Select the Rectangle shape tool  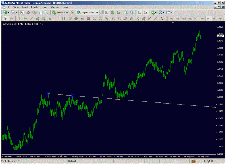pos(88,18)
